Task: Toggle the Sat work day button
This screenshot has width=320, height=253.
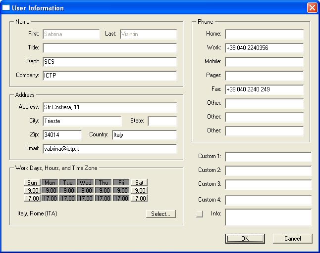Action: (x=139, y=182)
